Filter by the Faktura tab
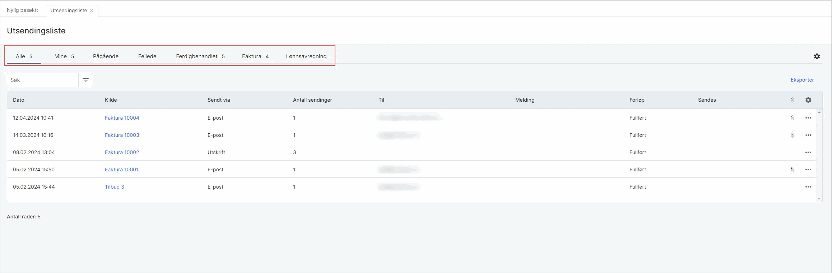Viewport: 832px width, 273px height. tap(255, 56)
